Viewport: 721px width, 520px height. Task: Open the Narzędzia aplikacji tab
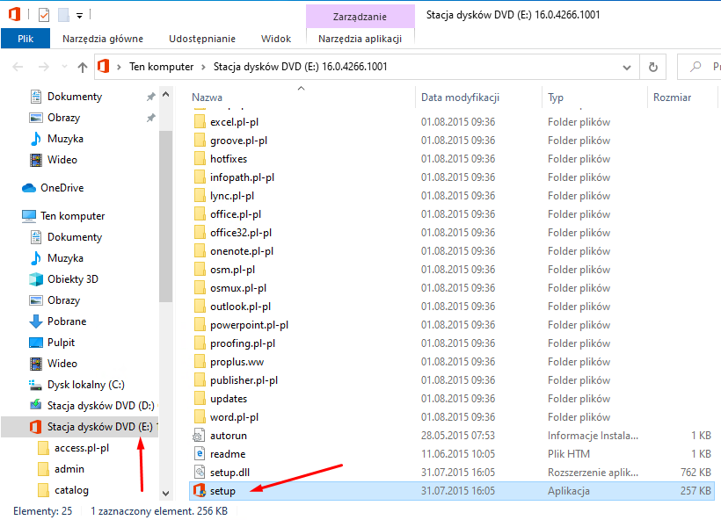tap(360, 39)
